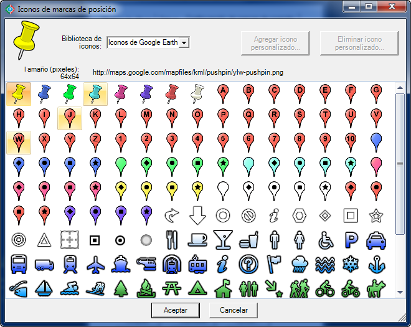This screenshot has width=411, height=327.
Task: Select the pink plain balloon marker
Action: pyautogui.click(x=376, y=167)
